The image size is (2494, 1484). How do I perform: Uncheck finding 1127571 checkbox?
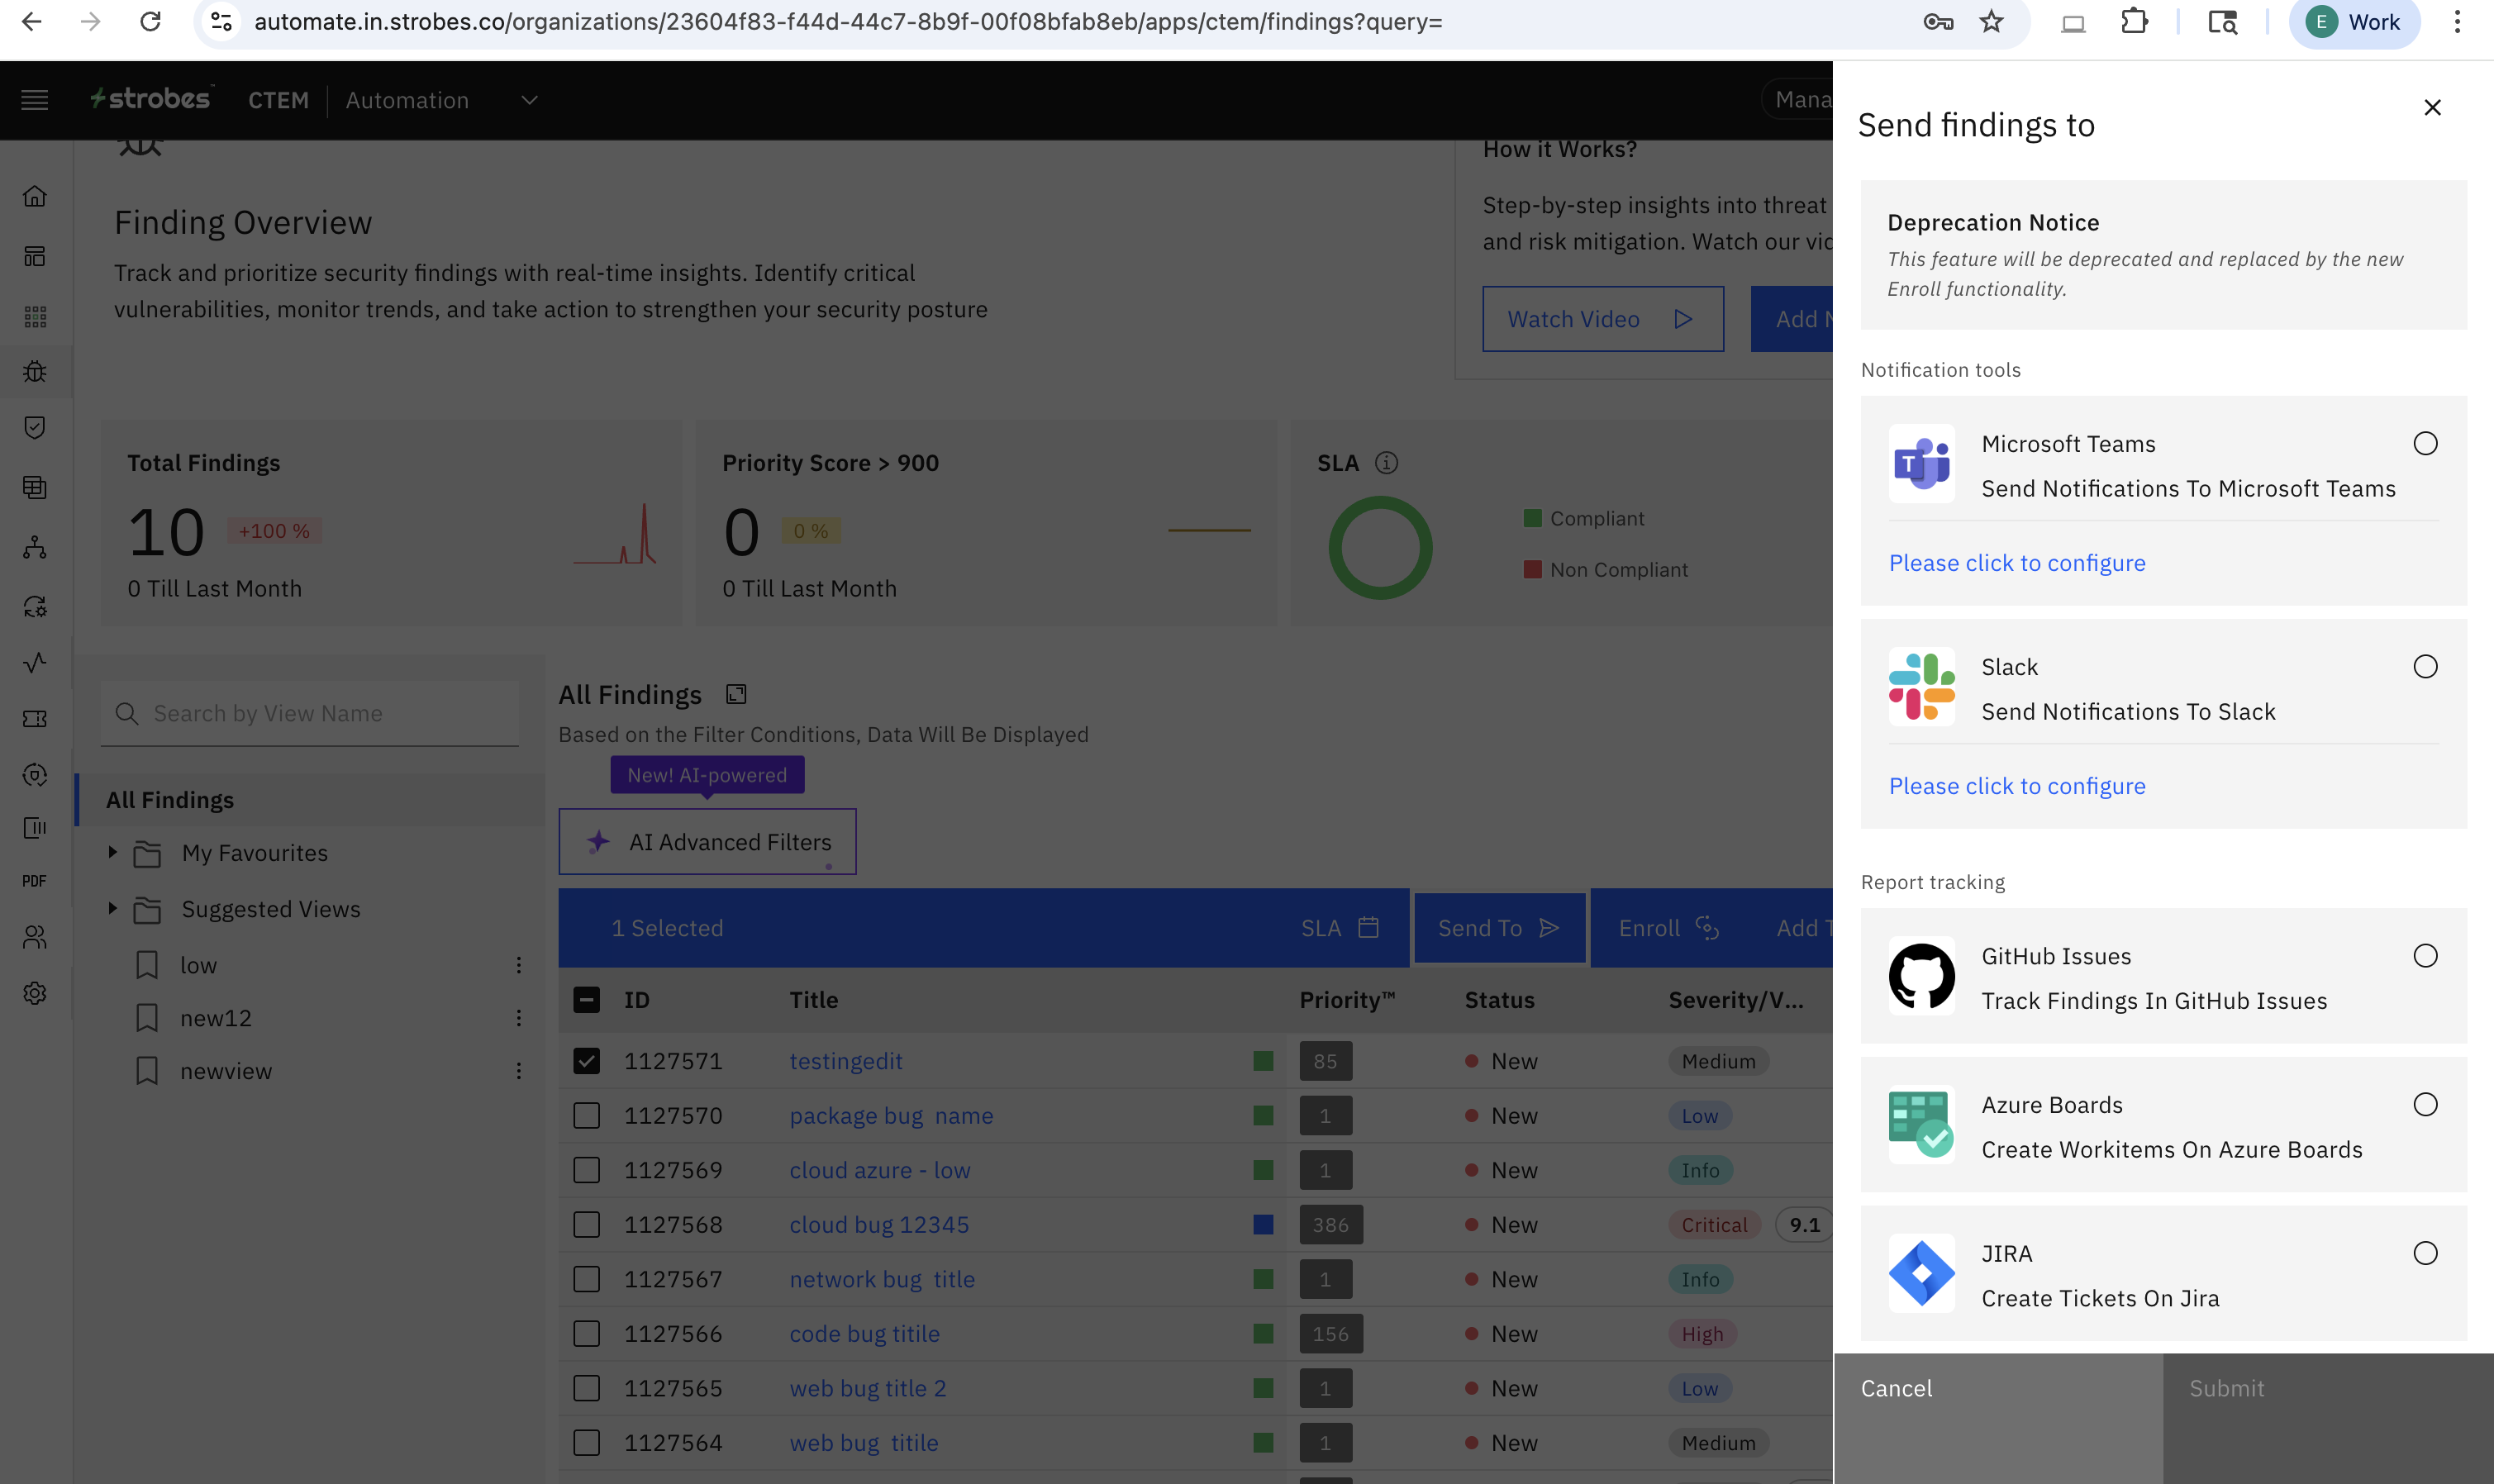[586, 1061]
